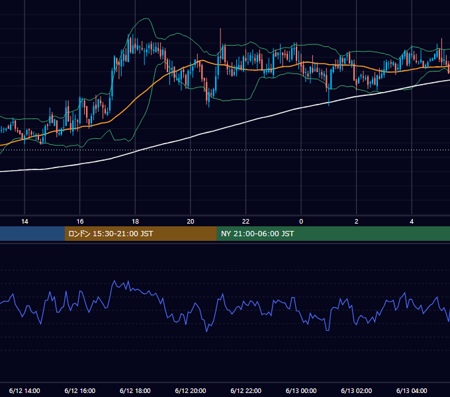Click the NY 21:00-06:00 JST session band

pos(333,234)
